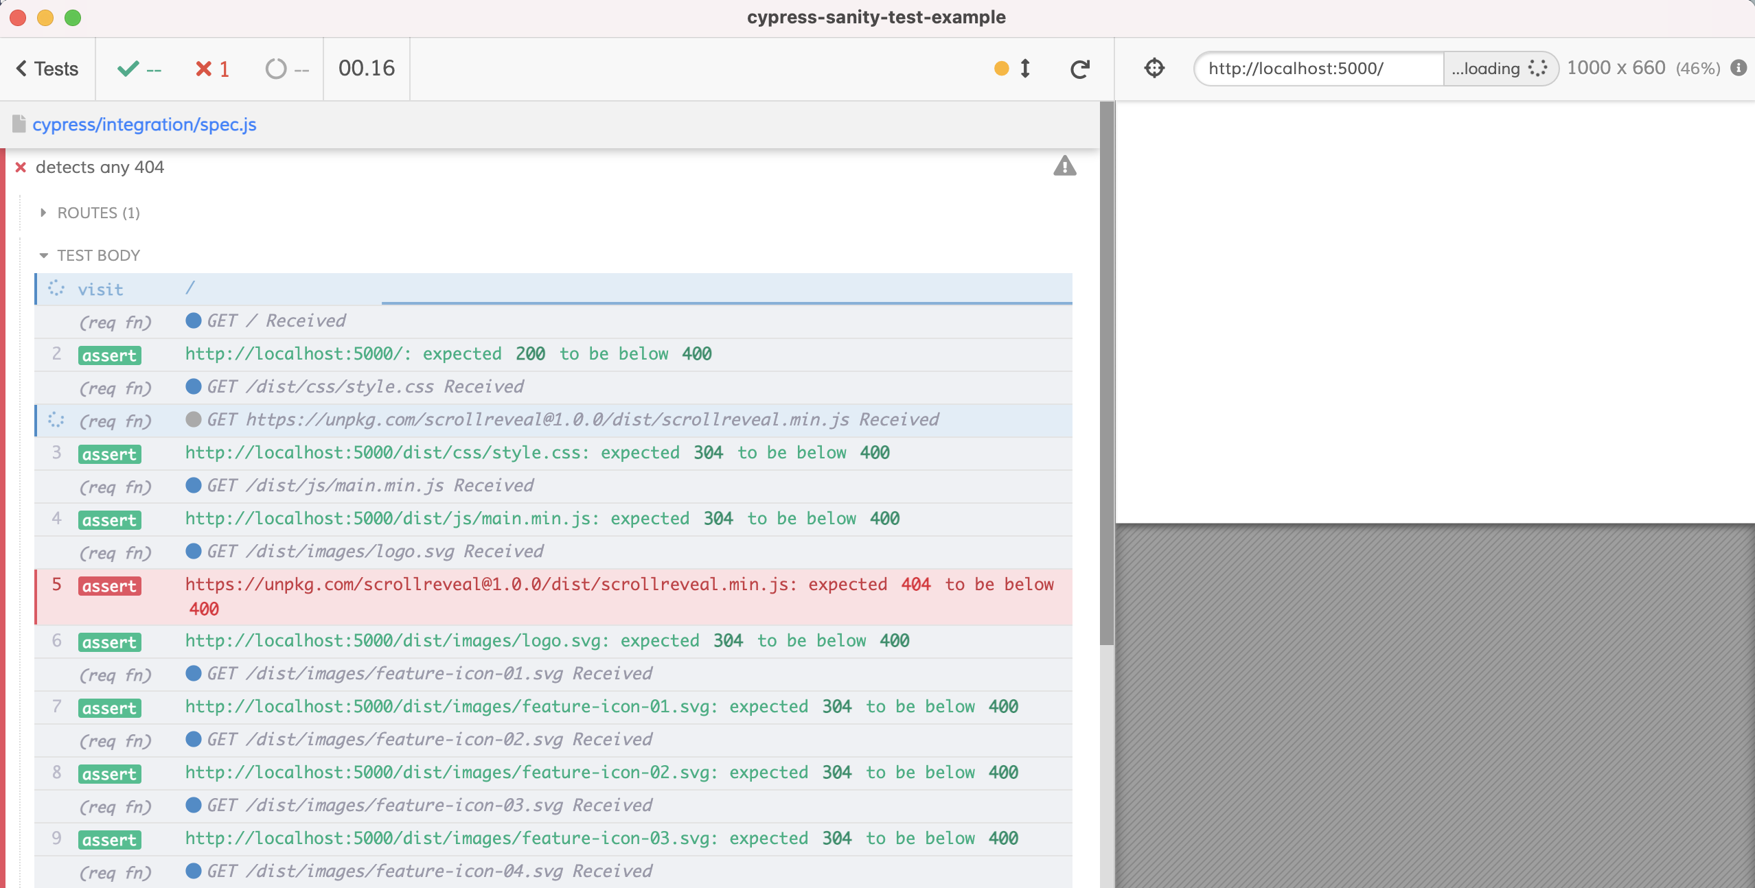This screenshot has height=888, width=1755.
Task: Click the blue dot on style.css request
Action: pyautogui.click(x=194, y=386)
